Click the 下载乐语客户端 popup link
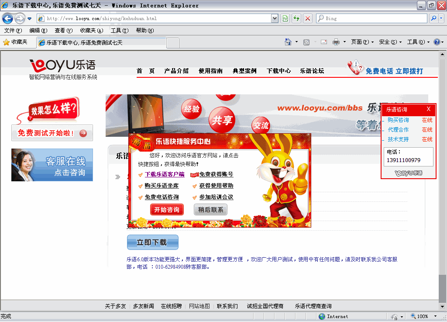 pos(165,174)
